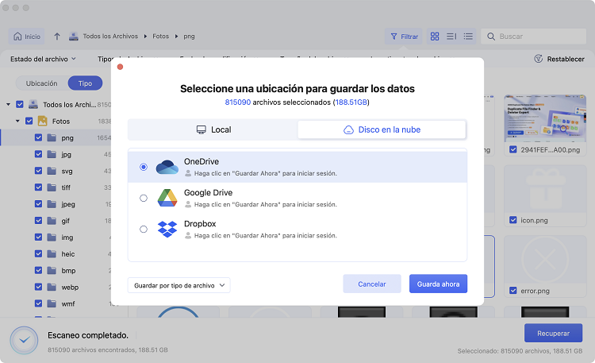Select the img row in tree
This screenshot has height=363, width=595.
point(56,237)
